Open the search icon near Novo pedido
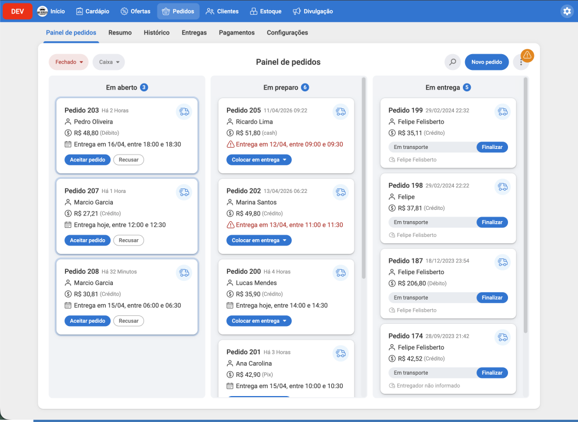The width and height of the screenshot is (578, 422). pos(452,62)
